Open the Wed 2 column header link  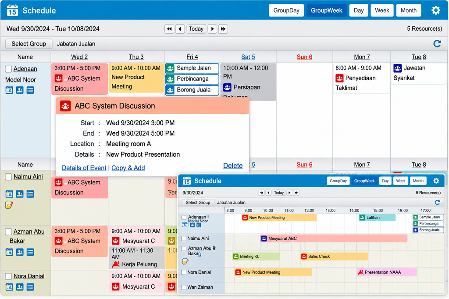[79, 57]
